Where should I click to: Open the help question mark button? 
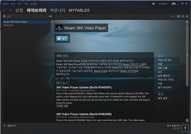(185, 128)
